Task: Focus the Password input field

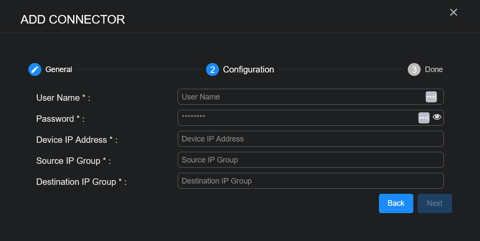Action: point(297,117)
